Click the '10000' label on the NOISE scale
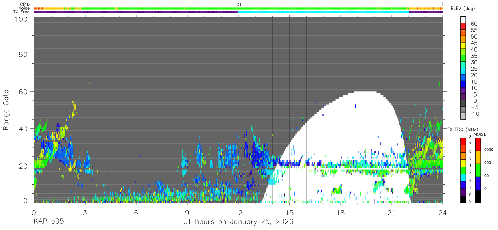498x230 pixels. tap(489, 150)
